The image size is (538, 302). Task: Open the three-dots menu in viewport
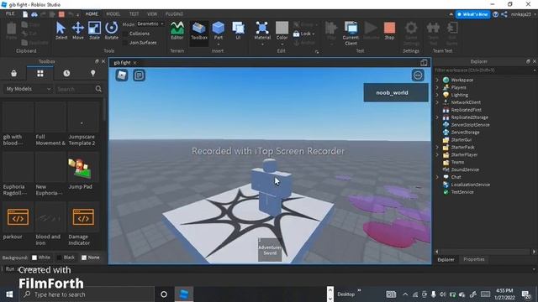click(x=418, y=75)
